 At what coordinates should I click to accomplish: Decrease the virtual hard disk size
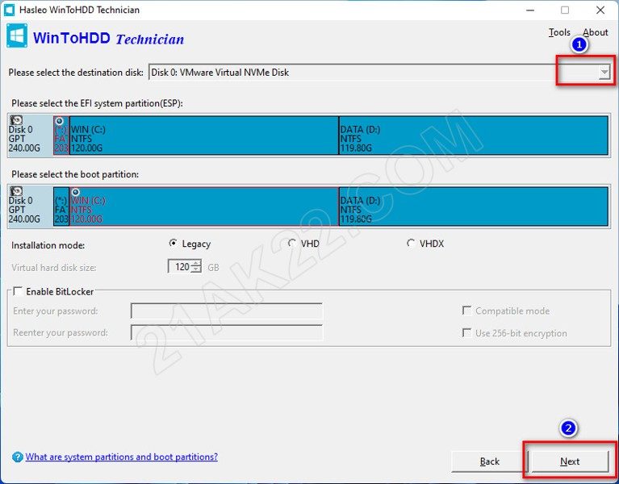196,270
